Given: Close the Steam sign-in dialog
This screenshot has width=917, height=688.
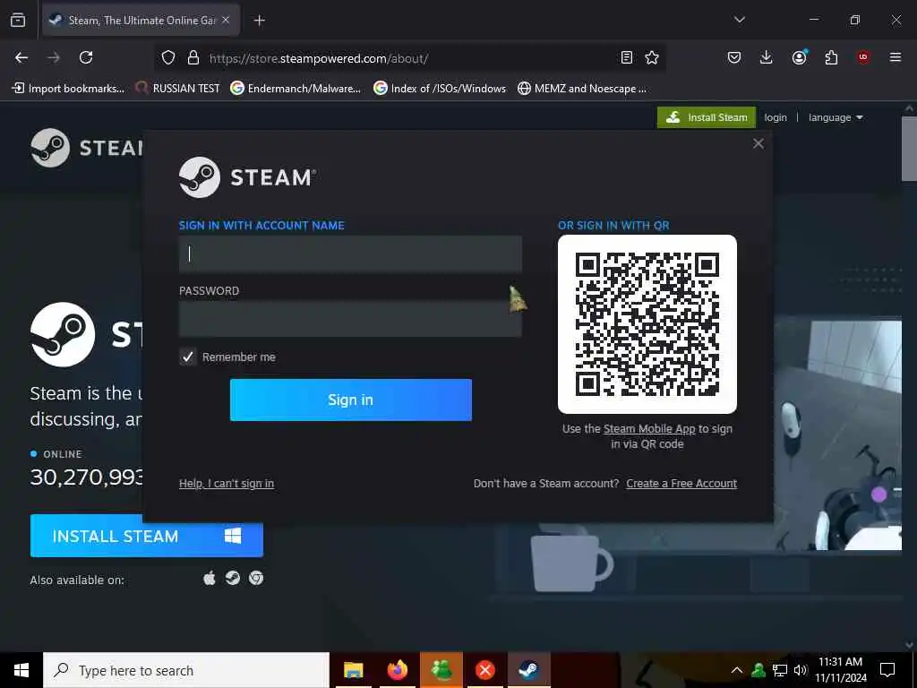Looking at the screenshot, I should click(758, 144).
